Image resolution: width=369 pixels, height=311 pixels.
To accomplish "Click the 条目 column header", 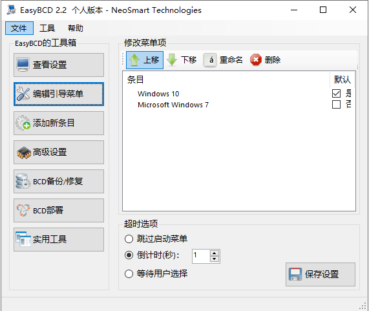I will [135, 80].
